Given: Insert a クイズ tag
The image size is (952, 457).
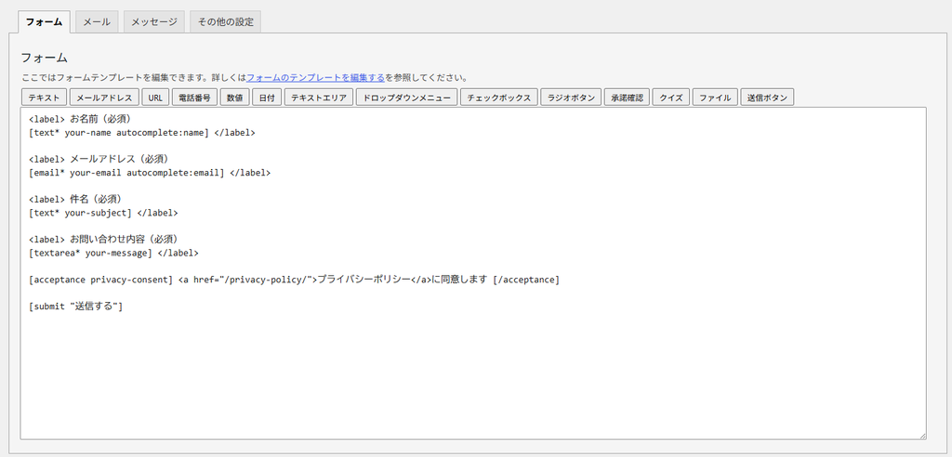Looking at the screenshot, I should point(671,98).
